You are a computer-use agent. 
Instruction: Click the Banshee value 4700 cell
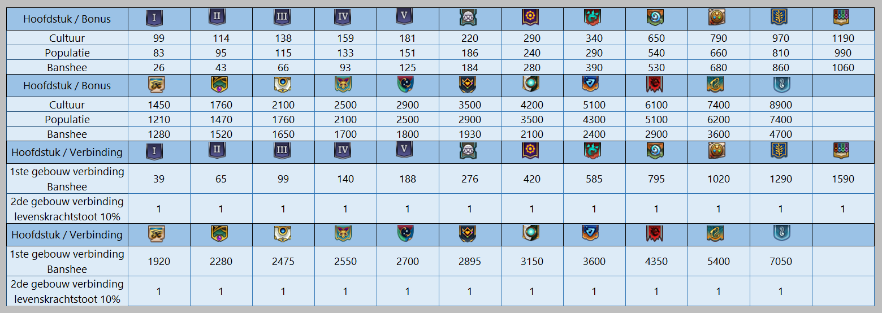click(x=781, y=134)
